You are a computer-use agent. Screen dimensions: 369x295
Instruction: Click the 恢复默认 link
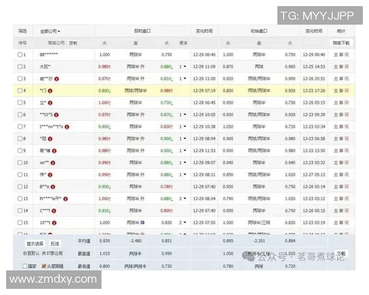[x=31, y=254]
